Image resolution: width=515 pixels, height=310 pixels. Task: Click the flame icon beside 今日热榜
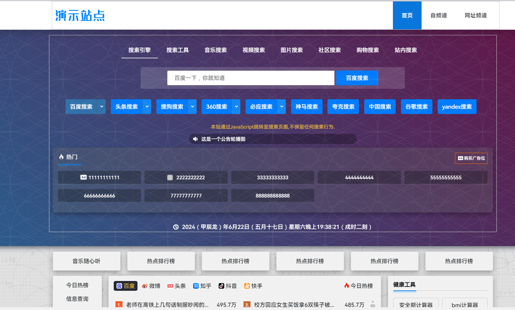pyautogui.click(x=347, y=286)
